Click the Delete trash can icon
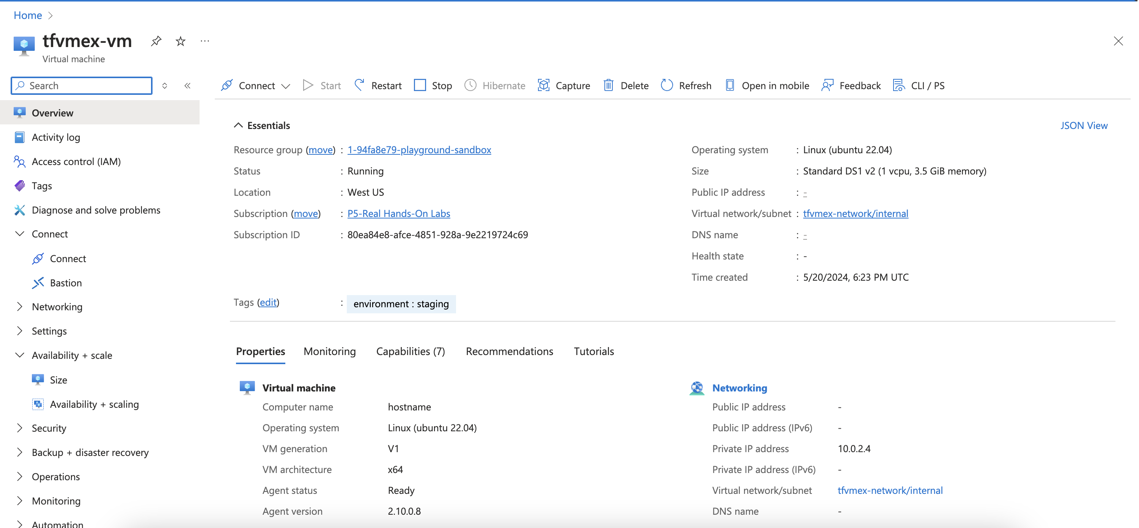Screen dimensions: 1139x528 (609, 85)
